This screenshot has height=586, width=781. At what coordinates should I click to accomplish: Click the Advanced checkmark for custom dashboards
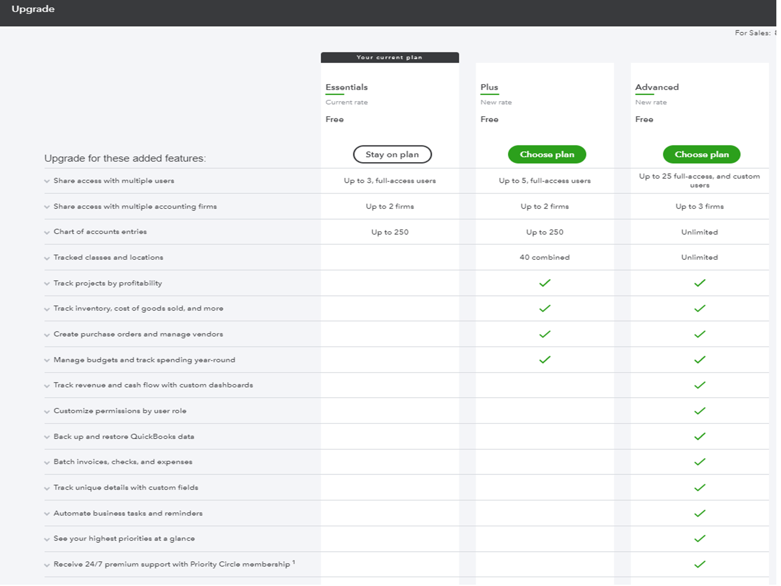click(700, 385)
